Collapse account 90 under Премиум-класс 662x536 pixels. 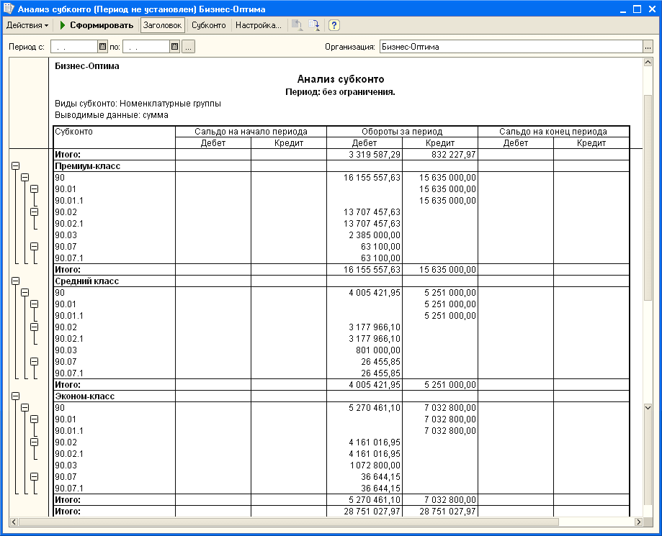25,177
